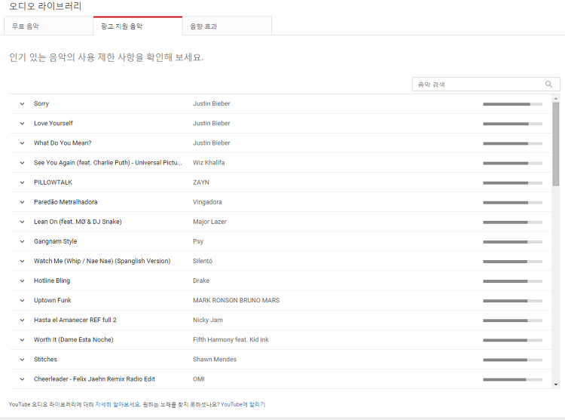This screenshot has width=565, height=420.
Task: Expand the Sorry track row
Action: 22,104
